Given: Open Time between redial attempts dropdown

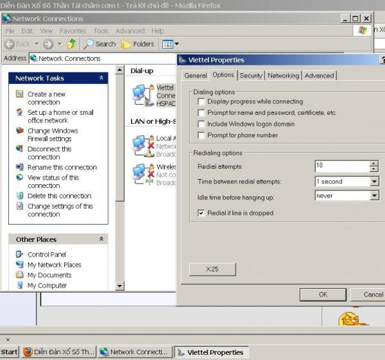Looking at the screenshot, I should tap(374, 182).
